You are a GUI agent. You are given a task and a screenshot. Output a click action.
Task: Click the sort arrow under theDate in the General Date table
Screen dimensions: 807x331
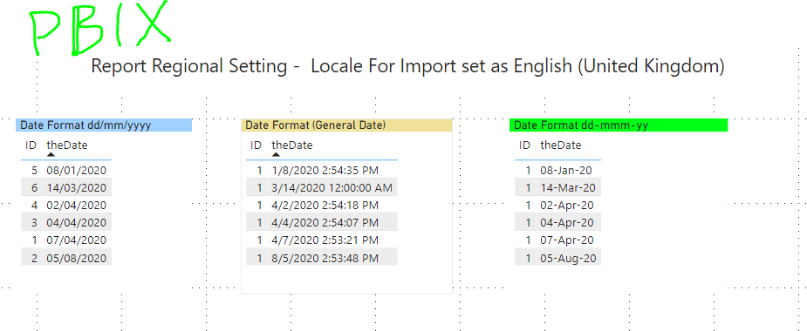click(276, 154)
